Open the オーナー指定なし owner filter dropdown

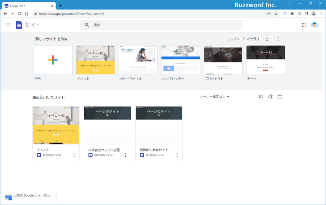click(214, 97)
